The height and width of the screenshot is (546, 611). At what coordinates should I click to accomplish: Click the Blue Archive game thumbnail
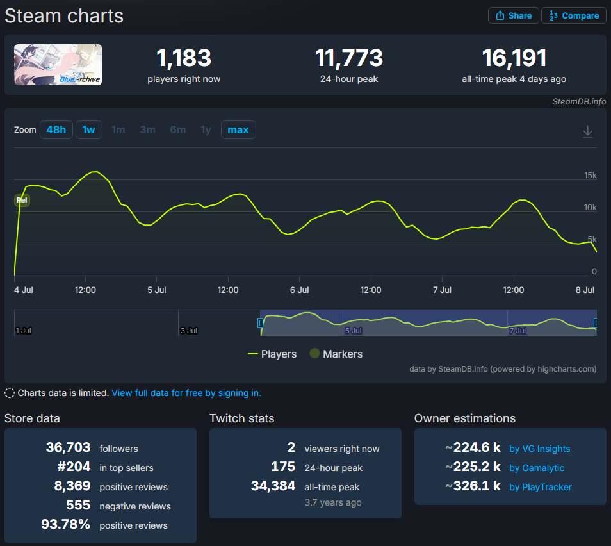[58, 65]
